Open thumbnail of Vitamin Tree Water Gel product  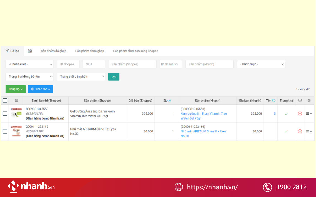16,113
